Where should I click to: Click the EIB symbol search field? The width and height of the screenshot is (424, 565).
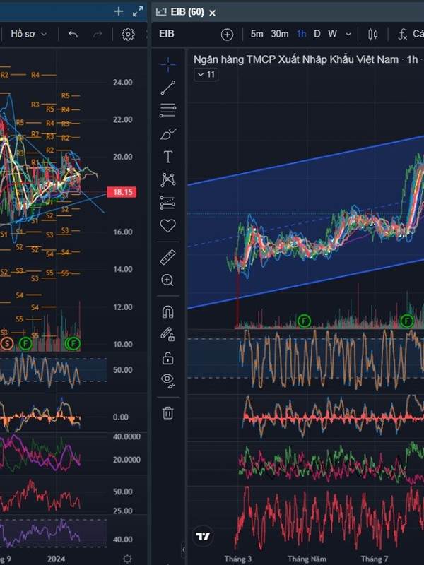tap(167, 34)
